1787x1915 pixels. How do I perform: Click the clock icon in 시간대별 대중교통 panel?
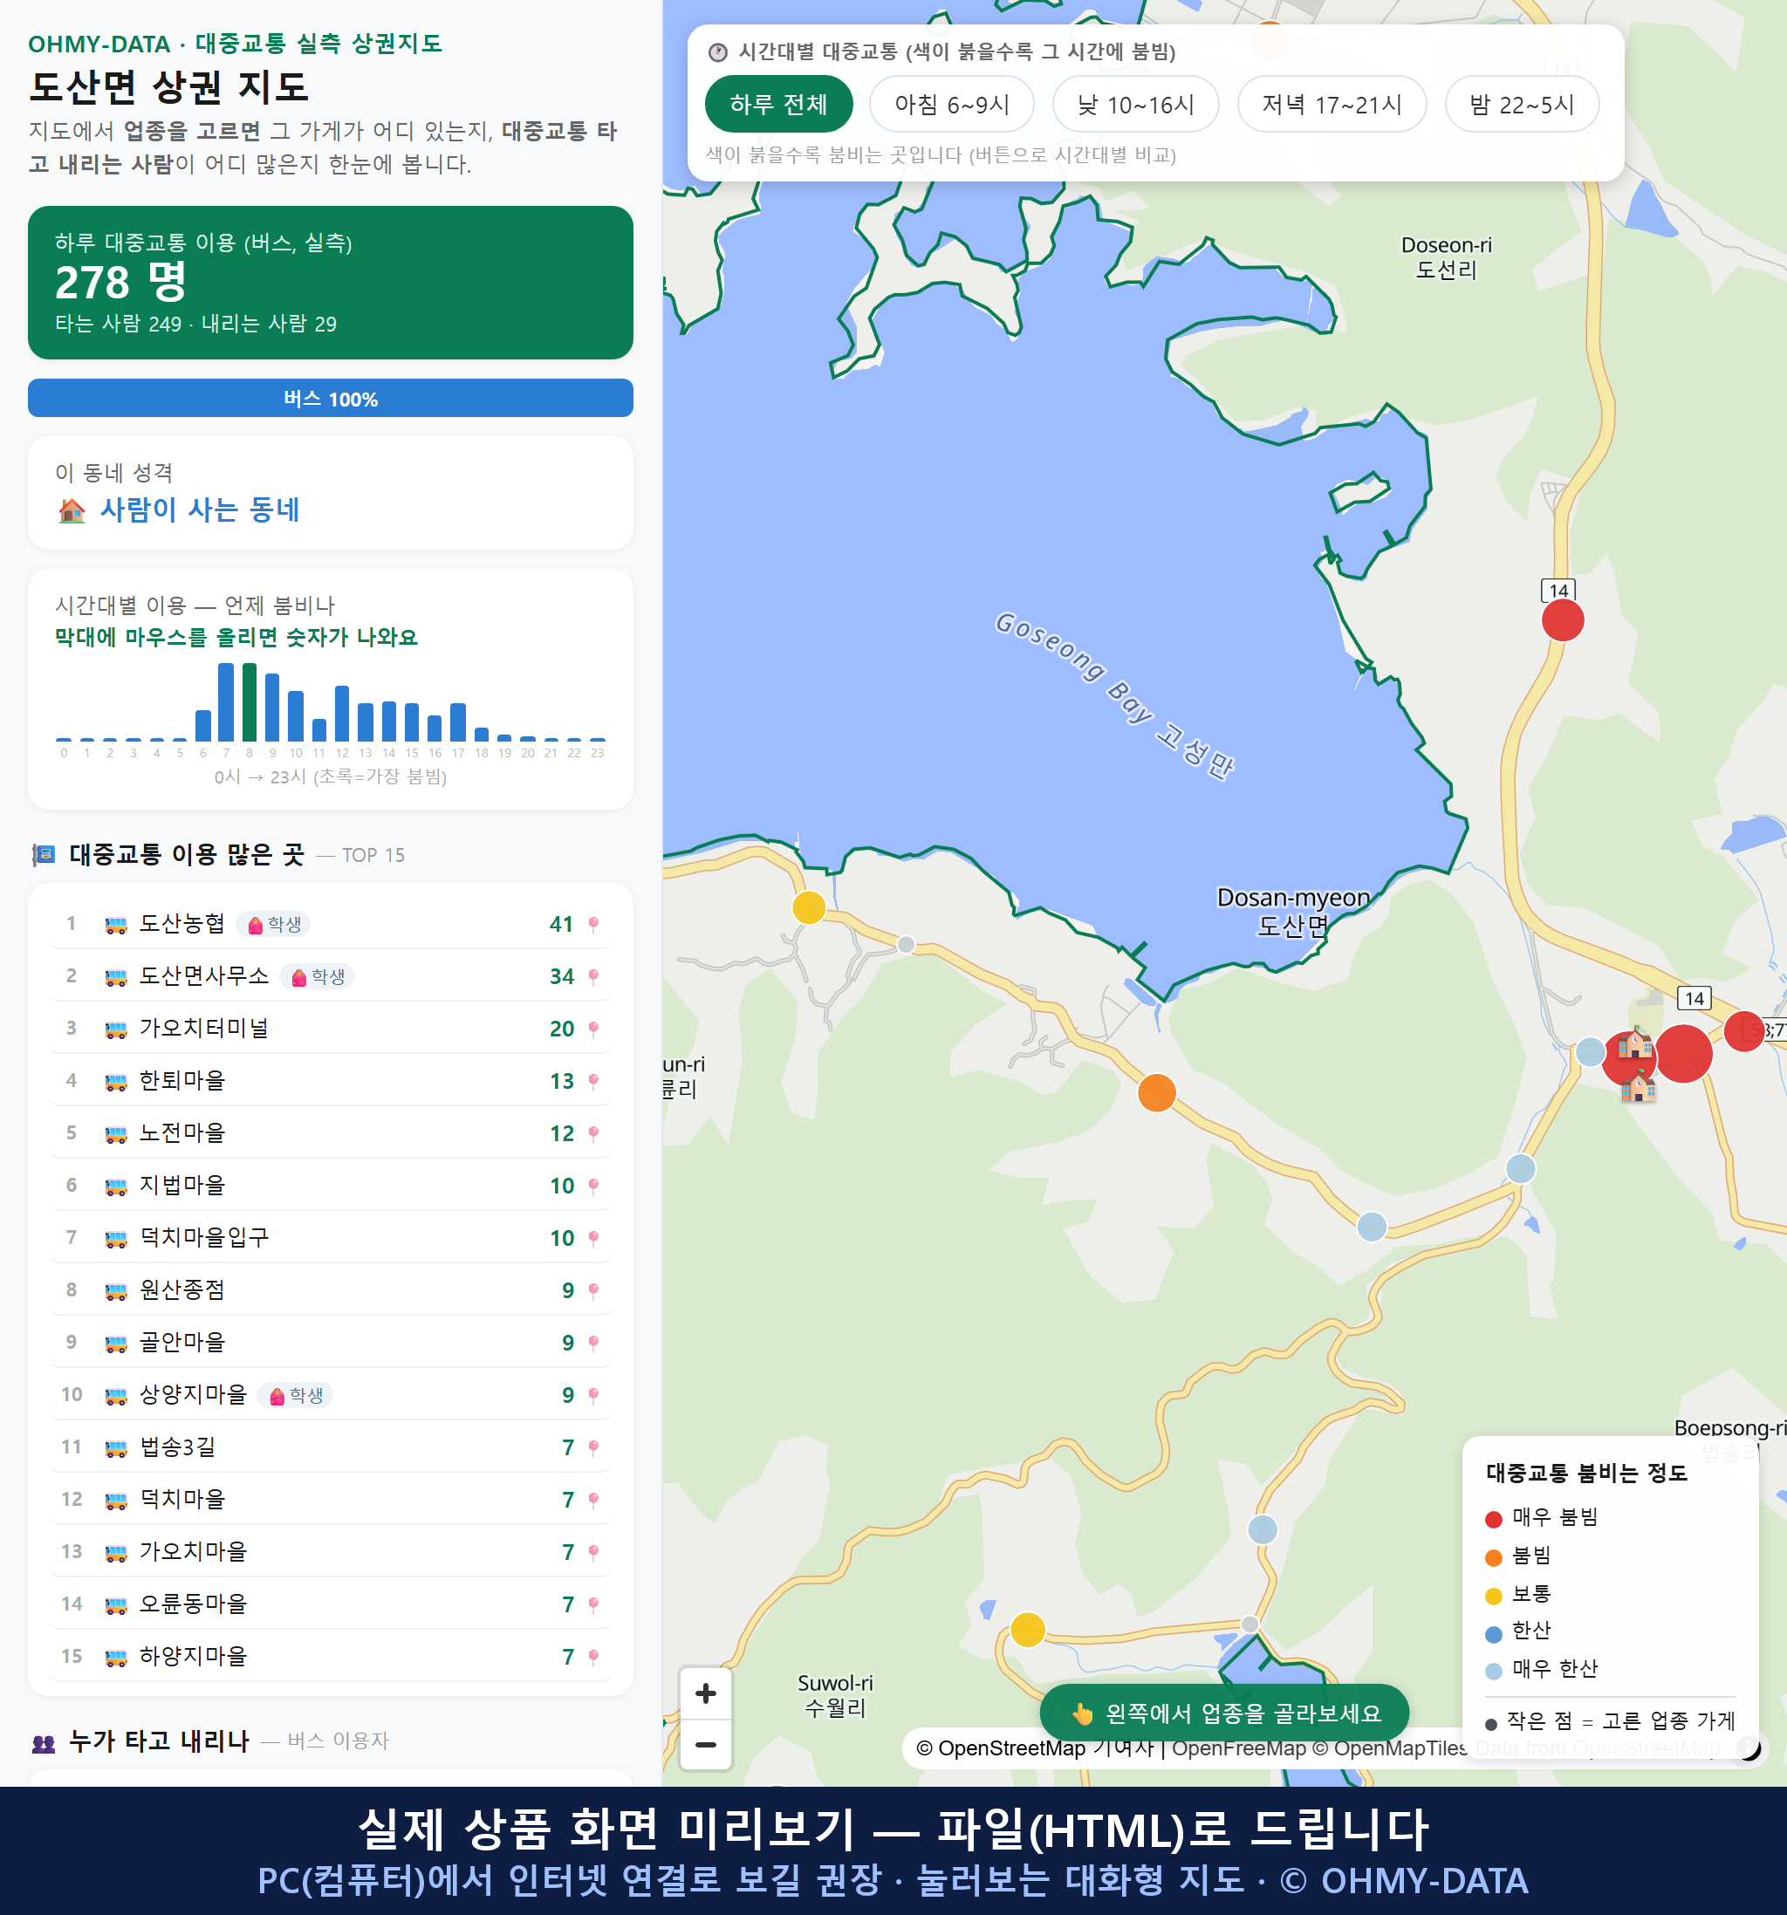coord(718,52)
